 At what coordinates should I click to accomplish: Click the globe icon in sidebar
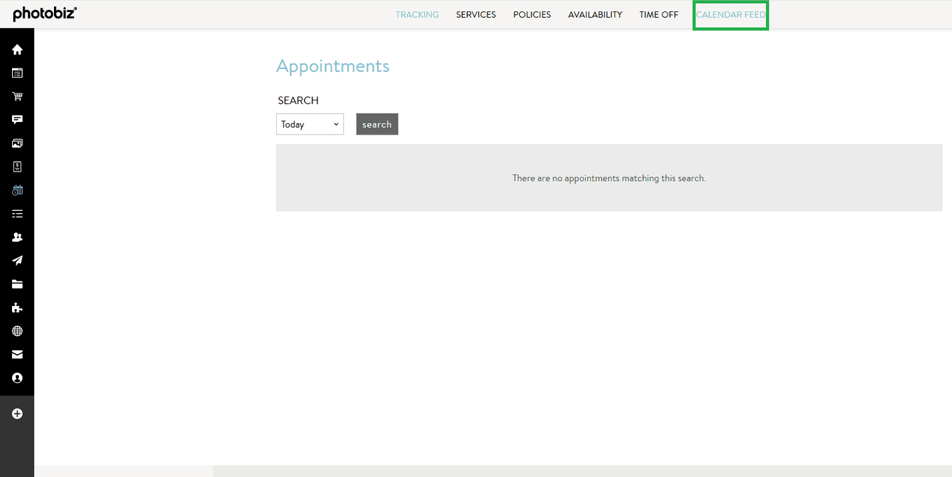point(17,331)
